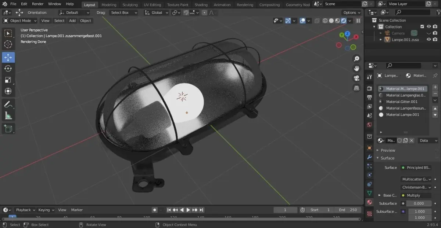441x228 pixels.
Task: Click the End frame 250 field
Action: 348,210
